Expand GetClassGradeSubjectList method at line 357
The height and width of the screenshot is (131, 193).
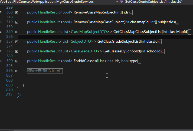coord(17,42)
